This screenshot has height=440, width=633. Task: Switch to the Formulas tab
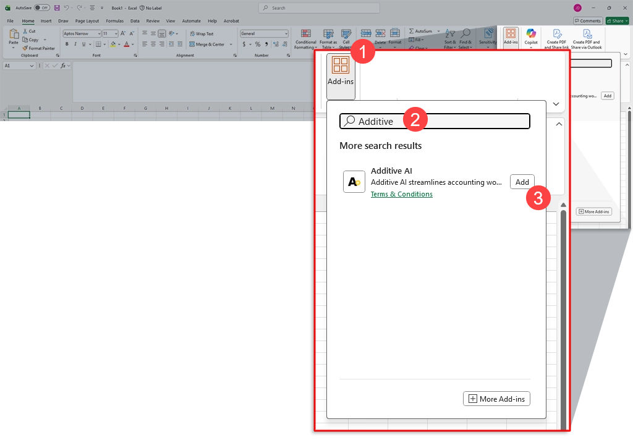114,20
